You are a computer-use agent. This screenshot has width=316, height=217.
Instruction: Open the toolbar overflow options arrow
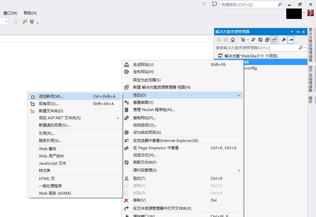pos(38,23)
